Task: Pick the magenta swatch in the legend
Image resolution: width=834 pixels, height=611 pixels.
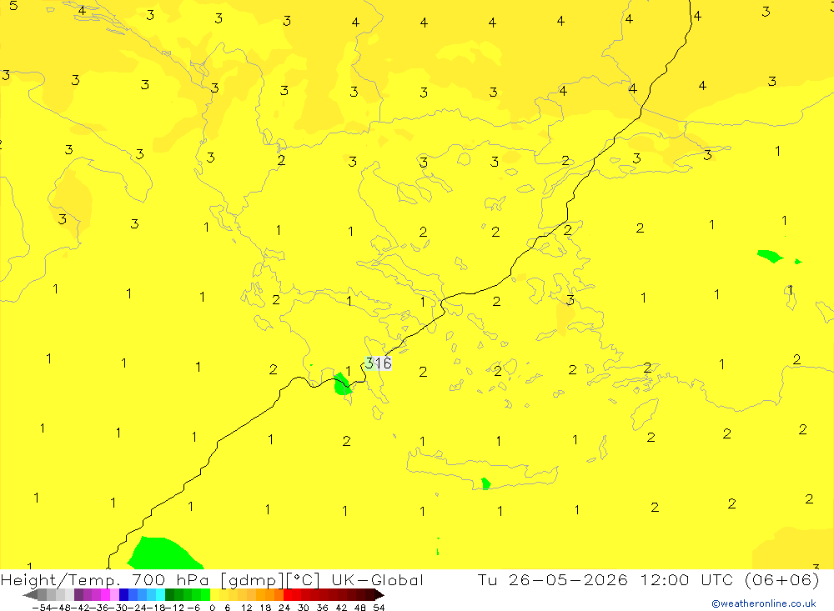Action: pyautogui.click(x=105, y=594)
